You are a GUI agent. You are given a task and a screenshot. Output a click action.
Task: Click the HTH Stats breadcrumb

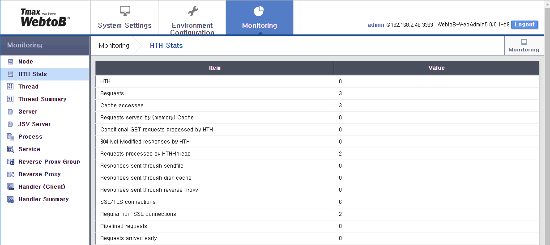pos(166,46)
